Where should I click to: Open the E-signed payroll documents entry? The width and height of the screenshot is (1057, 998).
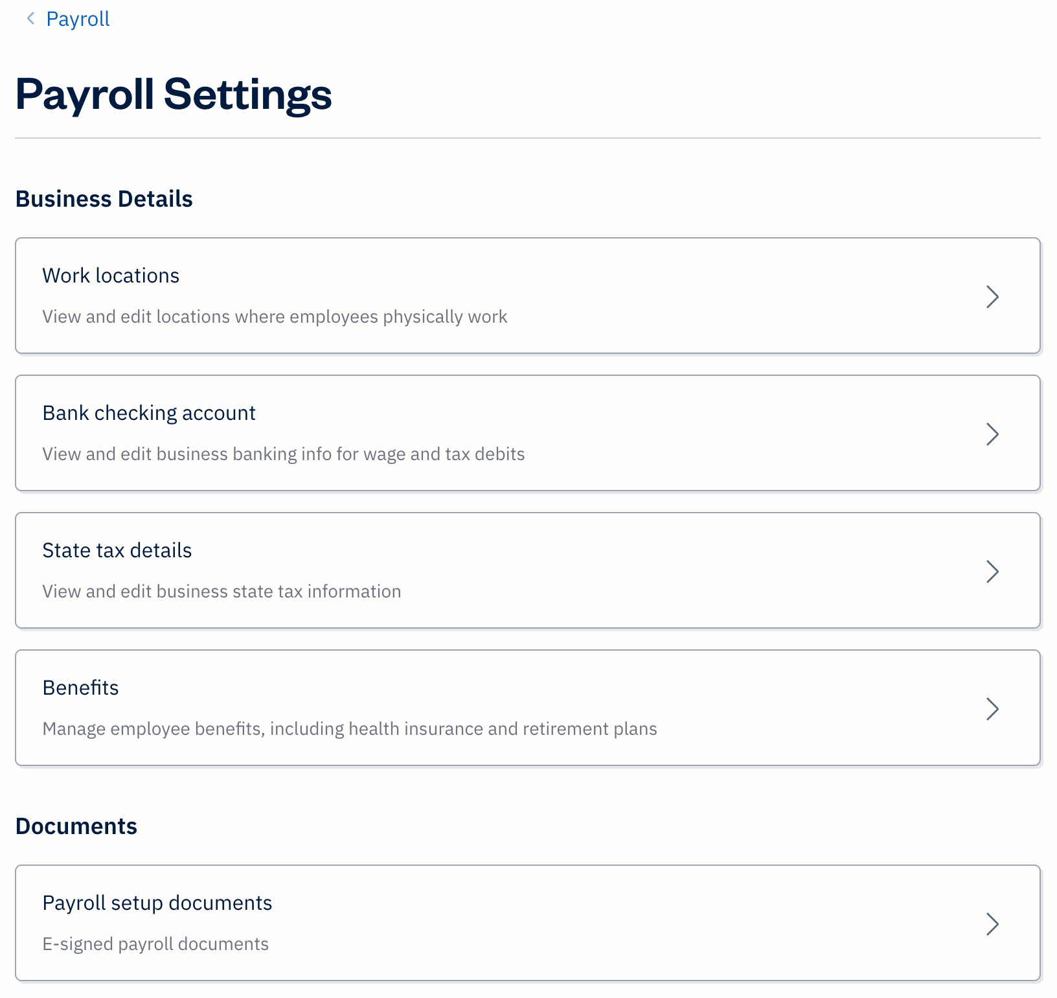[x=155, y=944]
